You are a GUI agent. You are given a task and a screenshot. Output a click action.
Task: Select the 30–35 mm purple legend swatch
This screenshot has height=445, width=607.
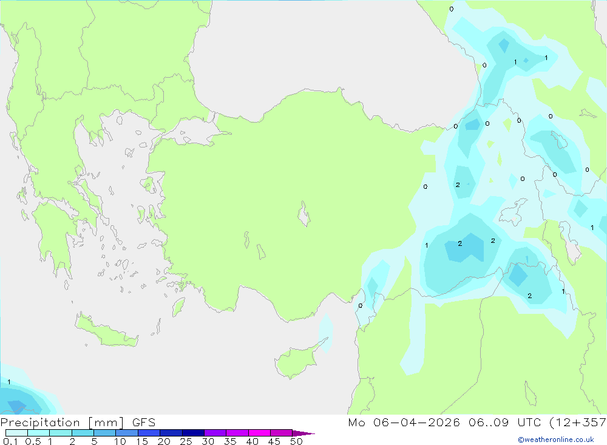point(215,433)
